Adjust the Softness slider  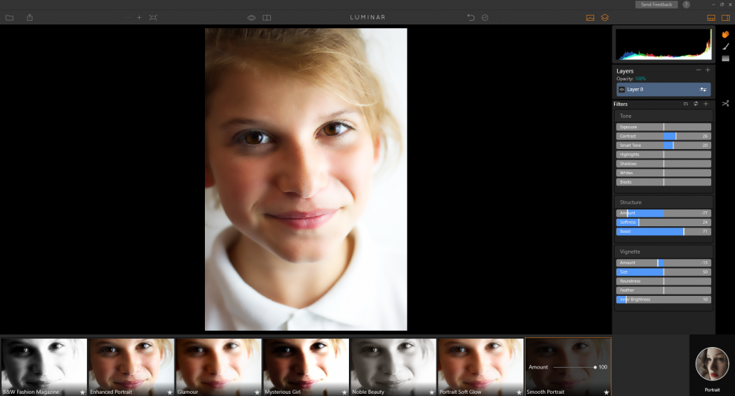point(663,222)
